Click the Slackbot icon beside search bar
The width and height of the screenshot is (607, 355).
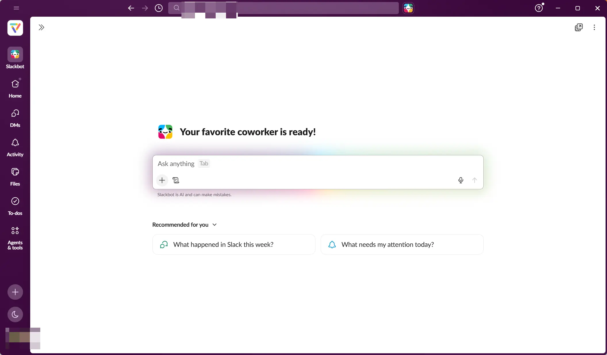[408, 8]
